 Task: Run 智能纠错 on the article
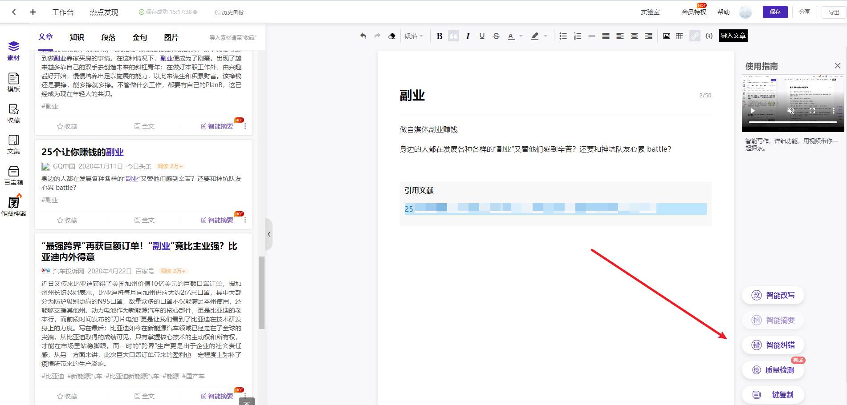773,345
